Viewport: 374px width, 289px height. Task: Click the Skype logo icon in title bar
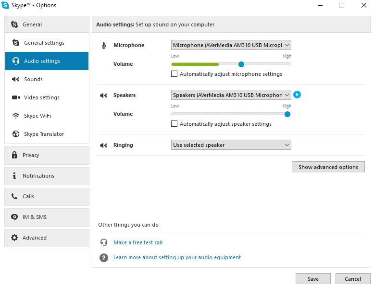(5, 5)
